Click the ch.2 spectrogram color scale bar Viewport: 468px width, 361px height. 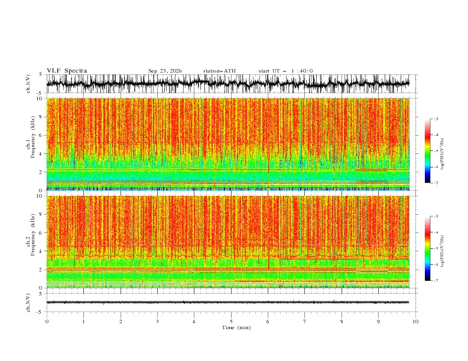click(427, 248)
